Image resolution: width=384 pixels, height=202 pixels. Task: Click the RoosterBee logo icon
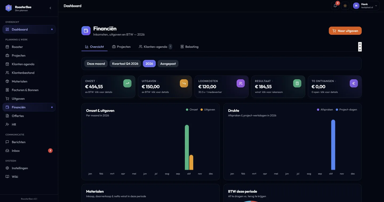point(9,8)
